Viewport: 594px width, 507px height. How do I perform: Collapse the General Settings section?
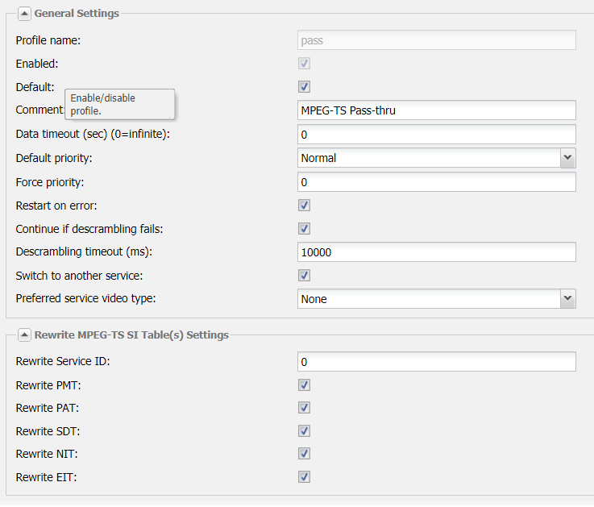coord(24,14)
